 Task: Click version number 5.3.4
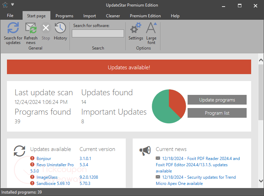tap(84, 165)
